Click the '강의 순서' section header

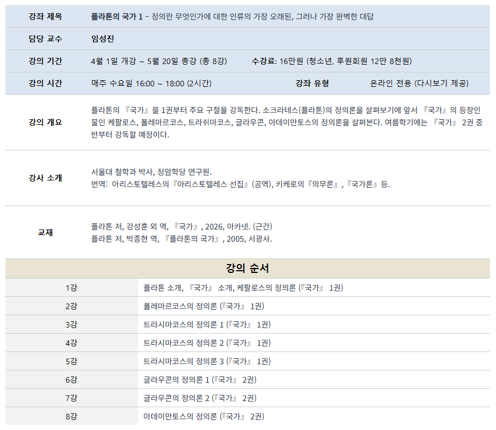point(248,268)
